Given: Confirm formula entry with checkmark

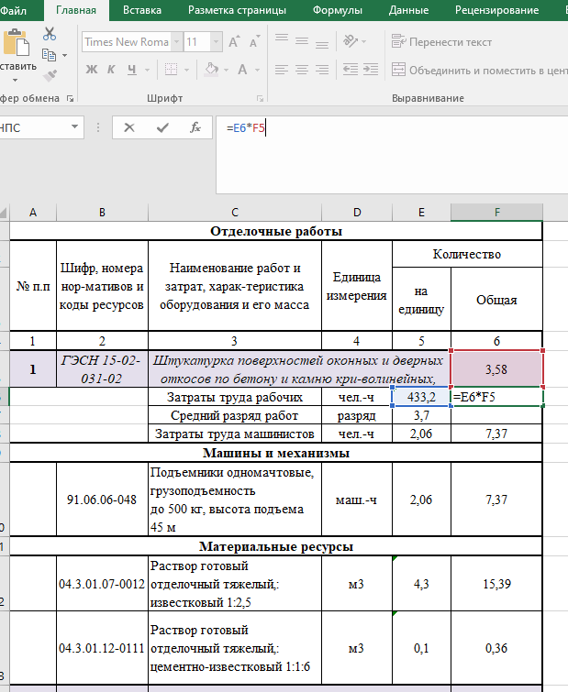Looking at the screenshot, I should click(162, 127).
